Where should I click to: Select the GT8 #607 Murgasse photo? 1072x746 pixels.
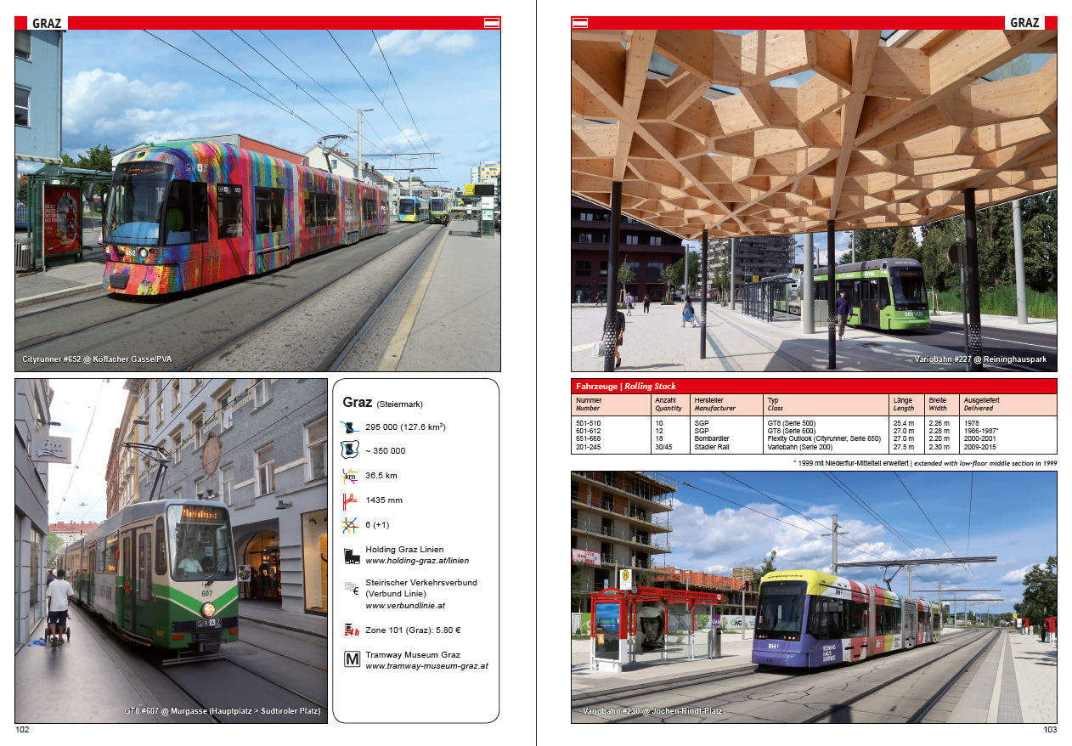[x=171, y=551]
